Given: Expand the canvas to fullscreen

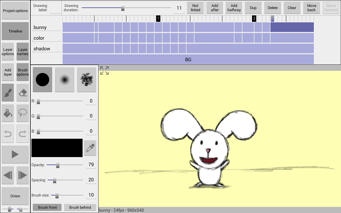Looking at the screenshot, I should 104,70.
